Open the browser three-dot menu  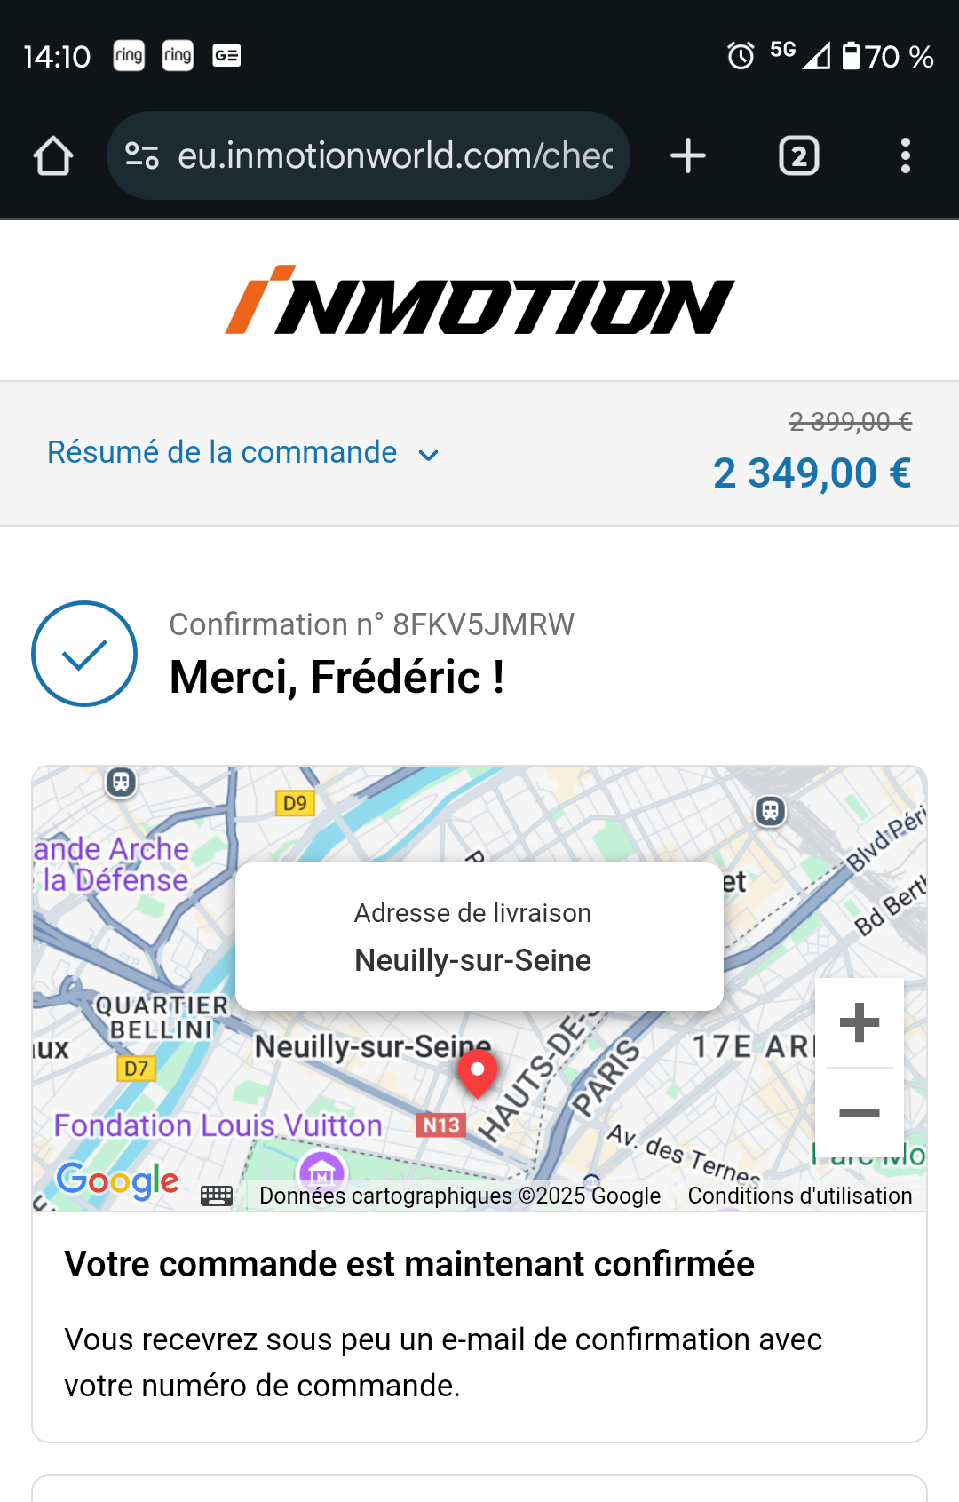[905, 155]
